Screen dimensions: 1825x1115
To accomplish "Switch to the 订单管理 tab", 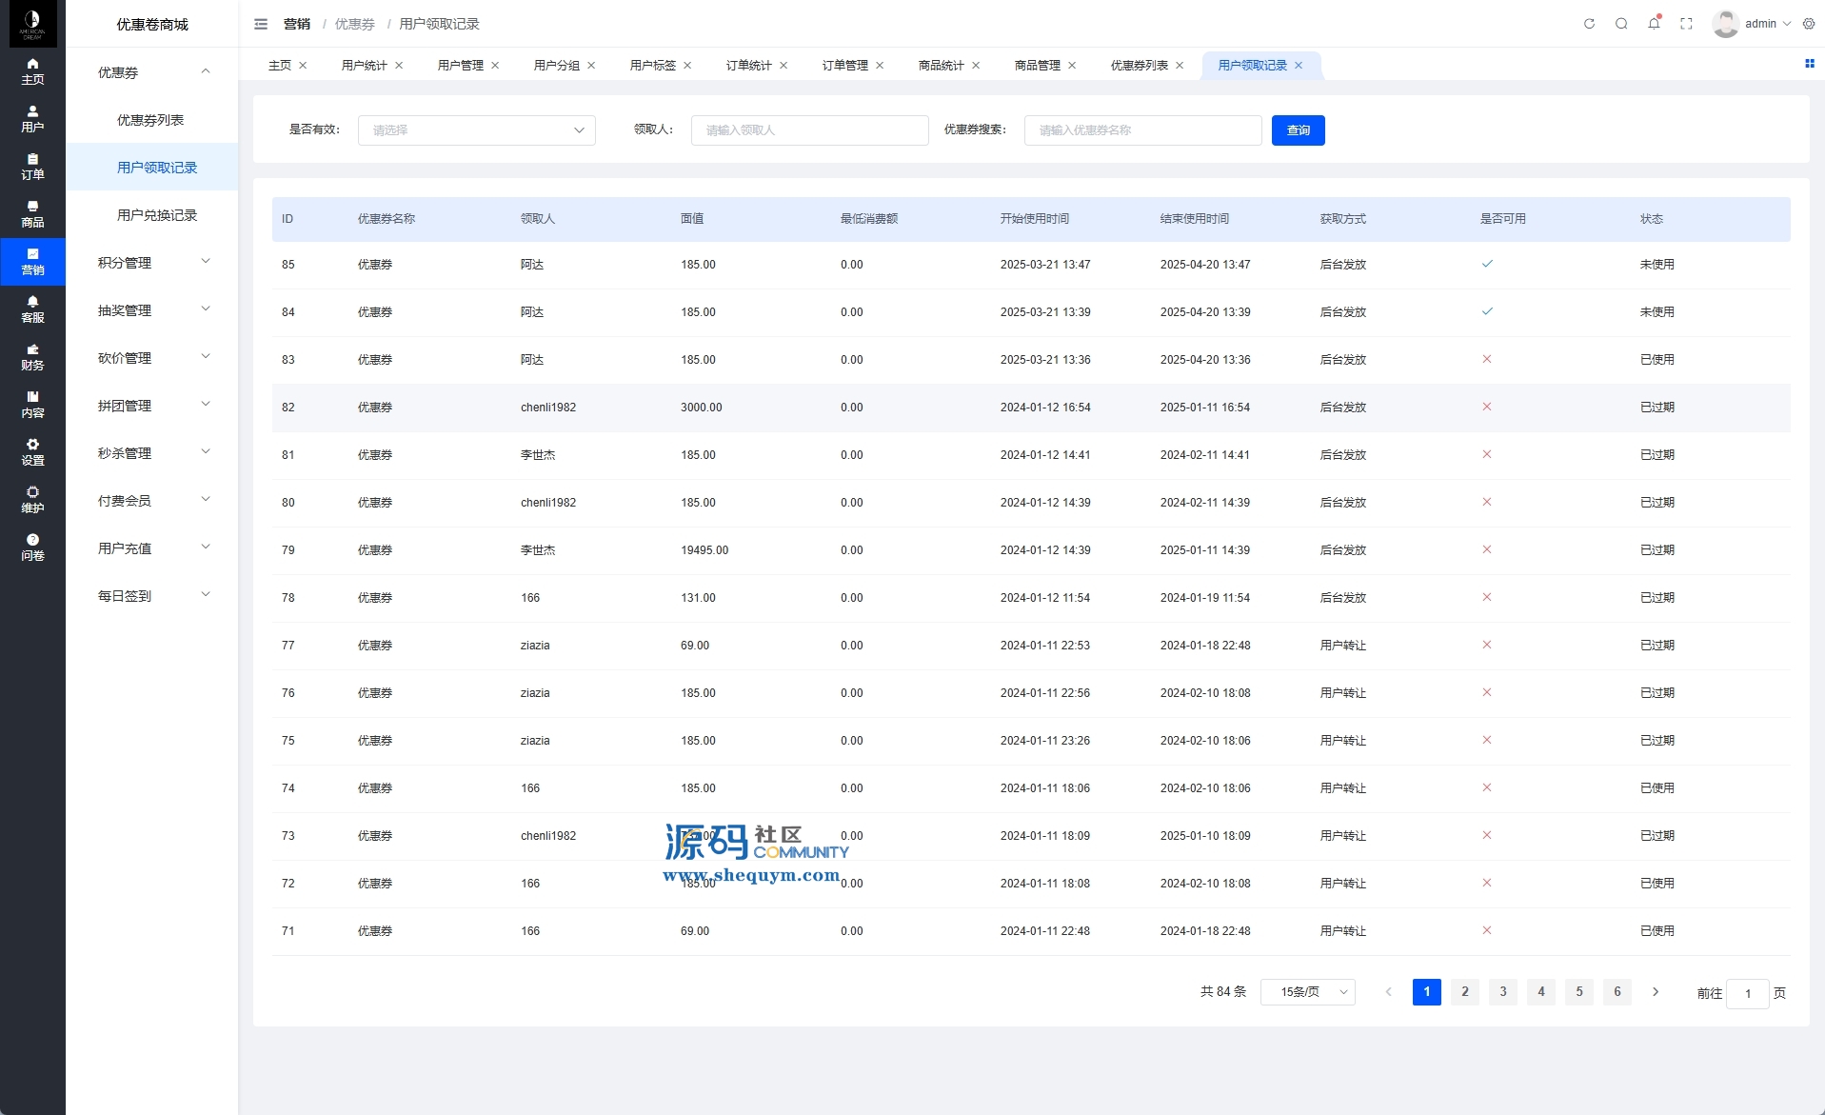I will [x=844, y=66].
